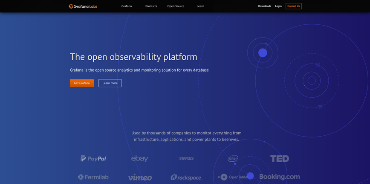Open the Products menu
Viewport: 370px width, 184px height.
point(151,6)
